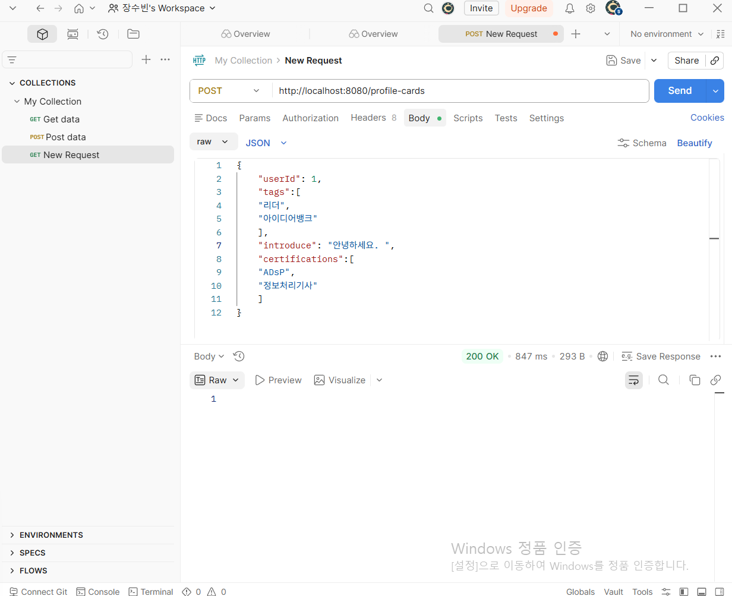The image size is (732, 596).
Task: Open the History sidebar panel icon
Action: (x=103, y=34)
